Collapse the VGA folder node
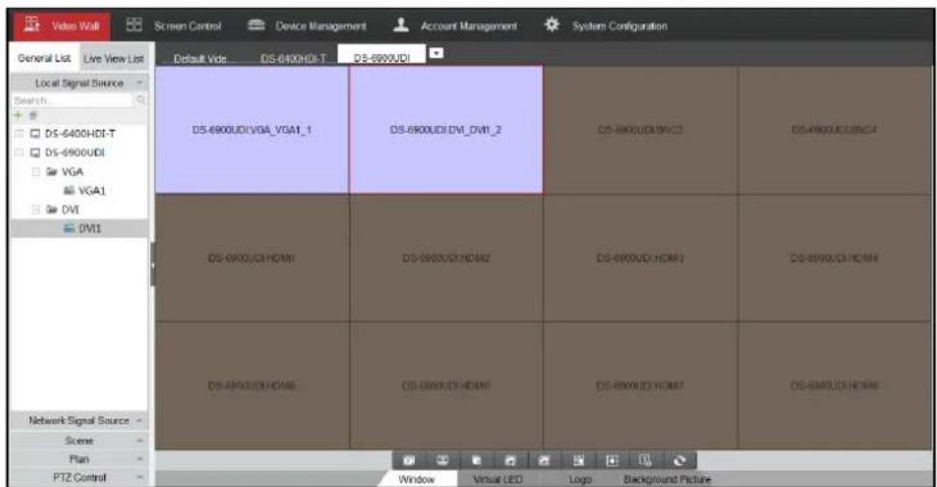This screenshot has height=487, width=937. pyautogui.click(x=36, y=171)
